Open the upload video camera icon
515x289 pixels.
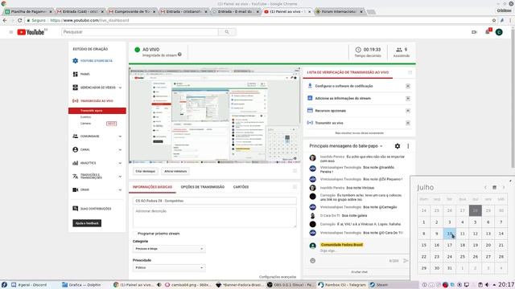coord(474,32)
